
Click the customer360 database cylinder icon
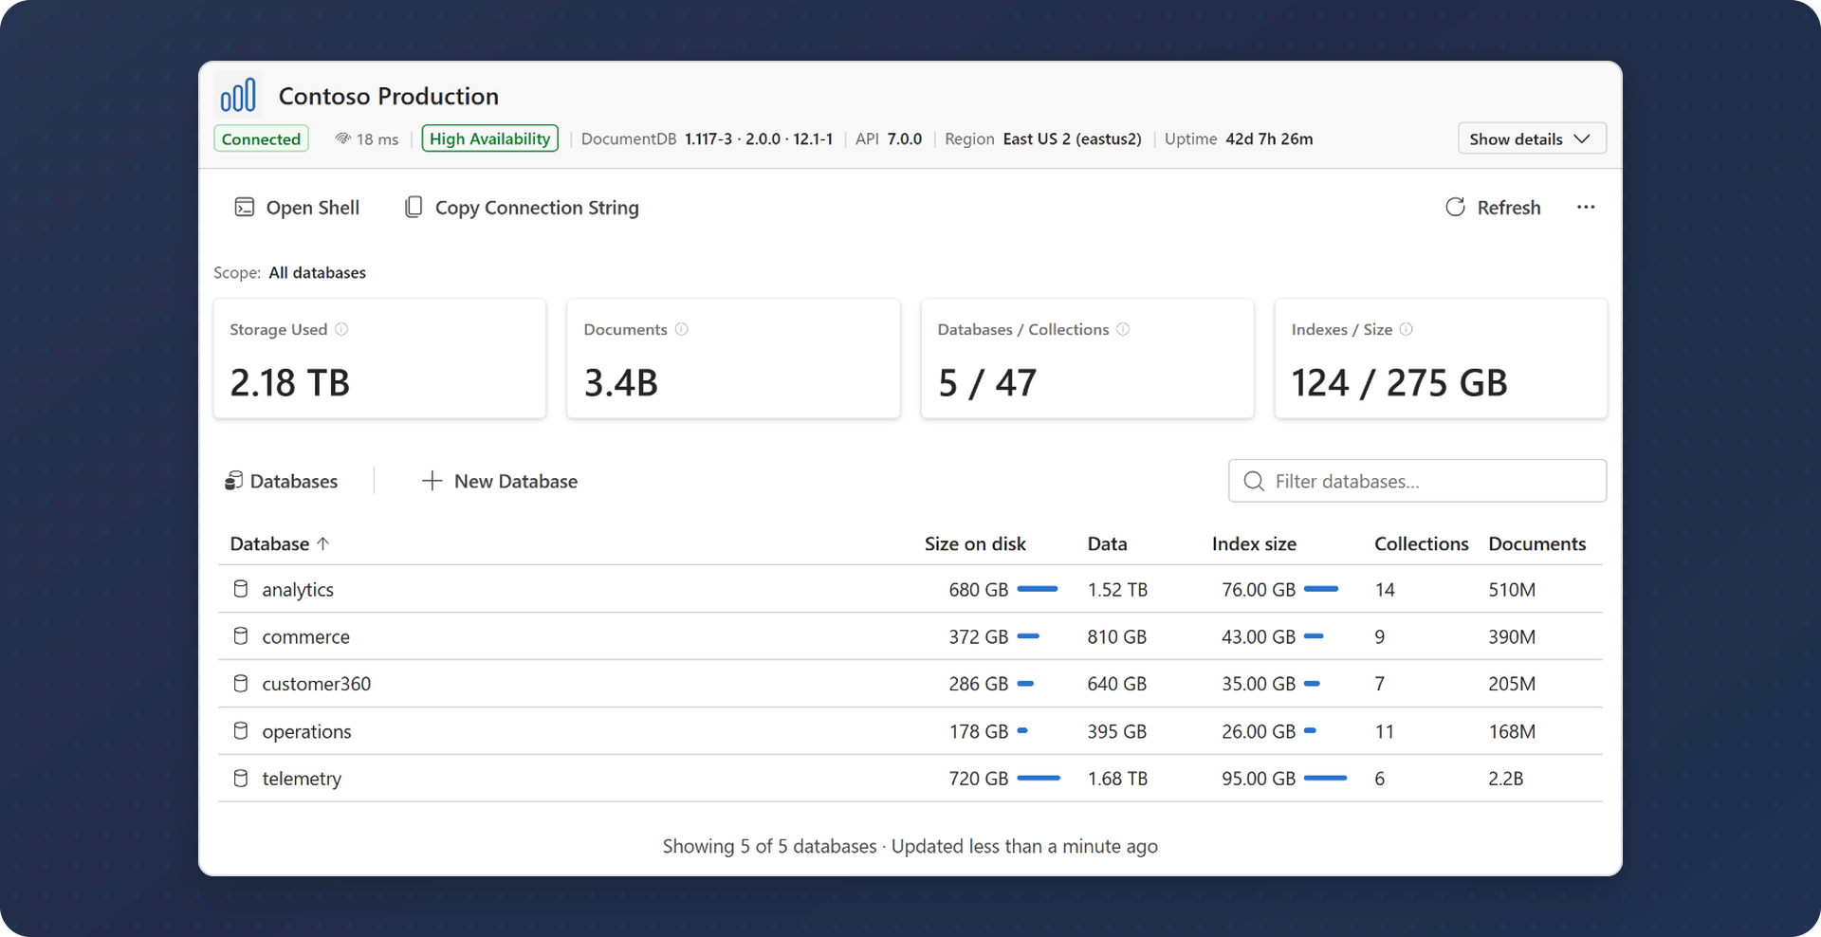241,684
